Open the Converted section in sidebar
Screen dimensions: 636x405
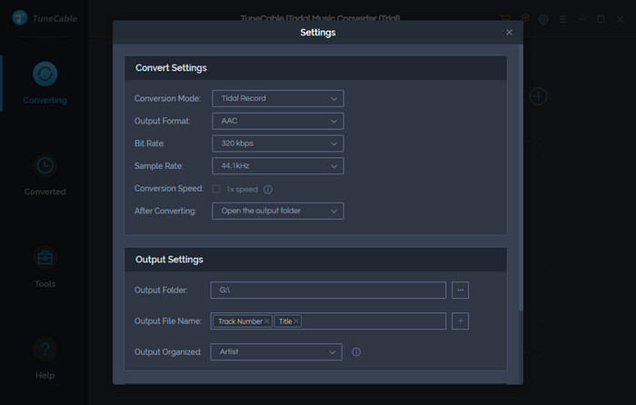pyautogui.click(x=45, y=175)
